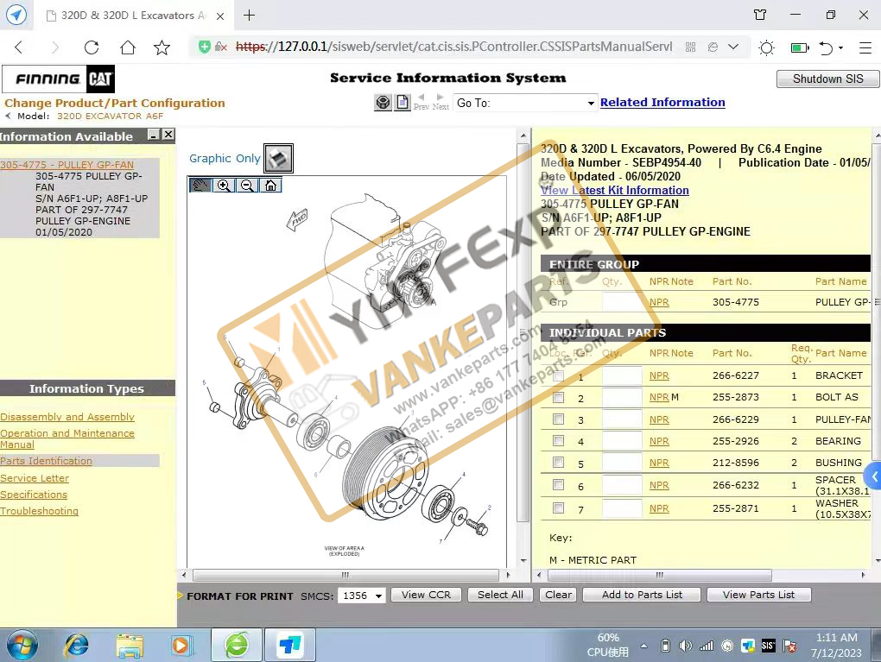Check the box for PULLEY-FAN 266-6229
Screen dimensions: 881x662
click(x=558, y=419)
